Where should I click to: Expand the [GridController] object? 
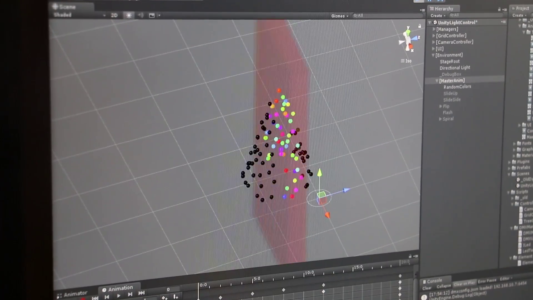click(x=434, y=36)
